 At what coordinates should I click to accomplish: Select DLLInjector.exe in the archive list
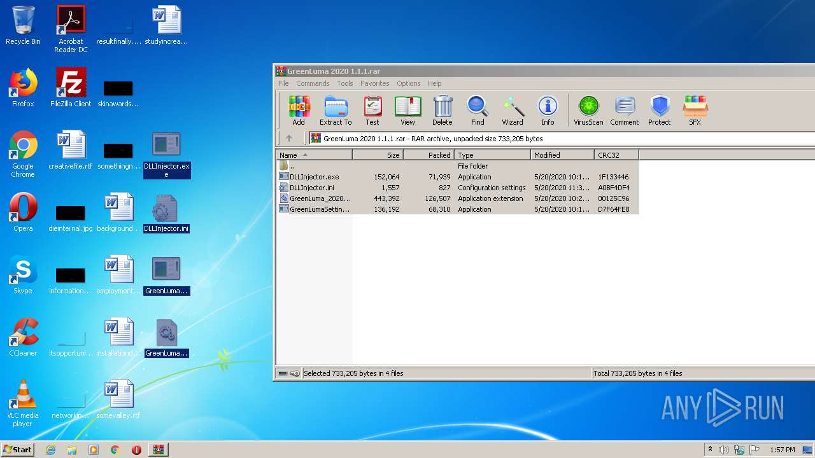tap(457, 177)
